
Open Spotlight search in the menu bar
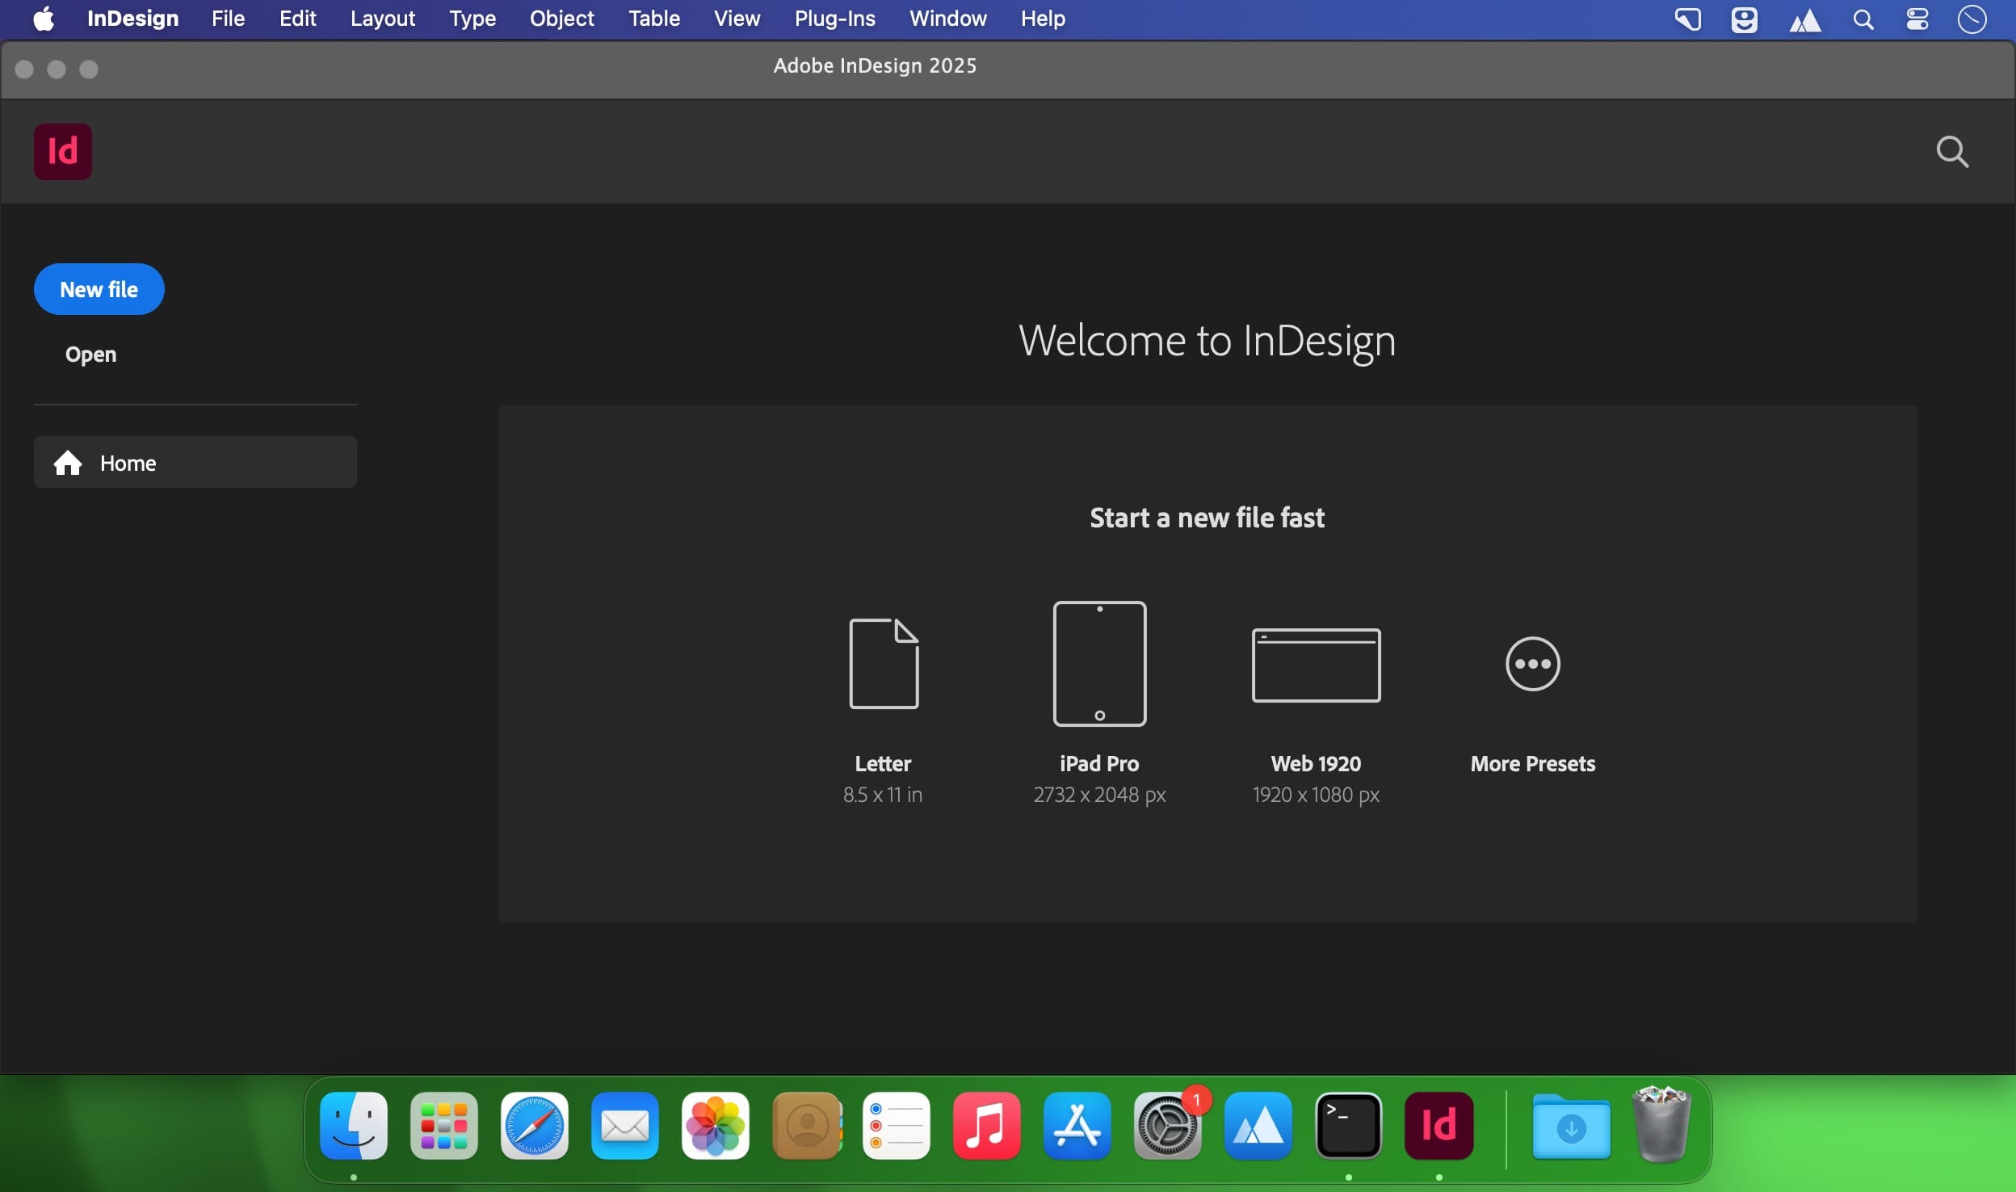click(1863, 19)
